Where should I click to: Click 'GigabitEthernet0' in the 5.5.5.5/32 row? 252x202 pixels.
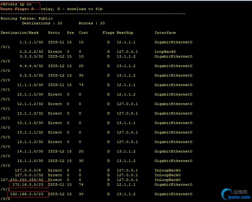pyautogui.click(x=174, y=75)
